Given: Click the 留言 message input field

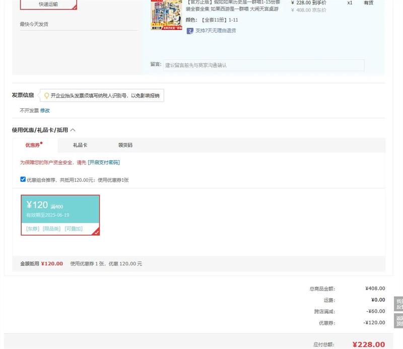Looking at the screenshot, I should [263, 65].
